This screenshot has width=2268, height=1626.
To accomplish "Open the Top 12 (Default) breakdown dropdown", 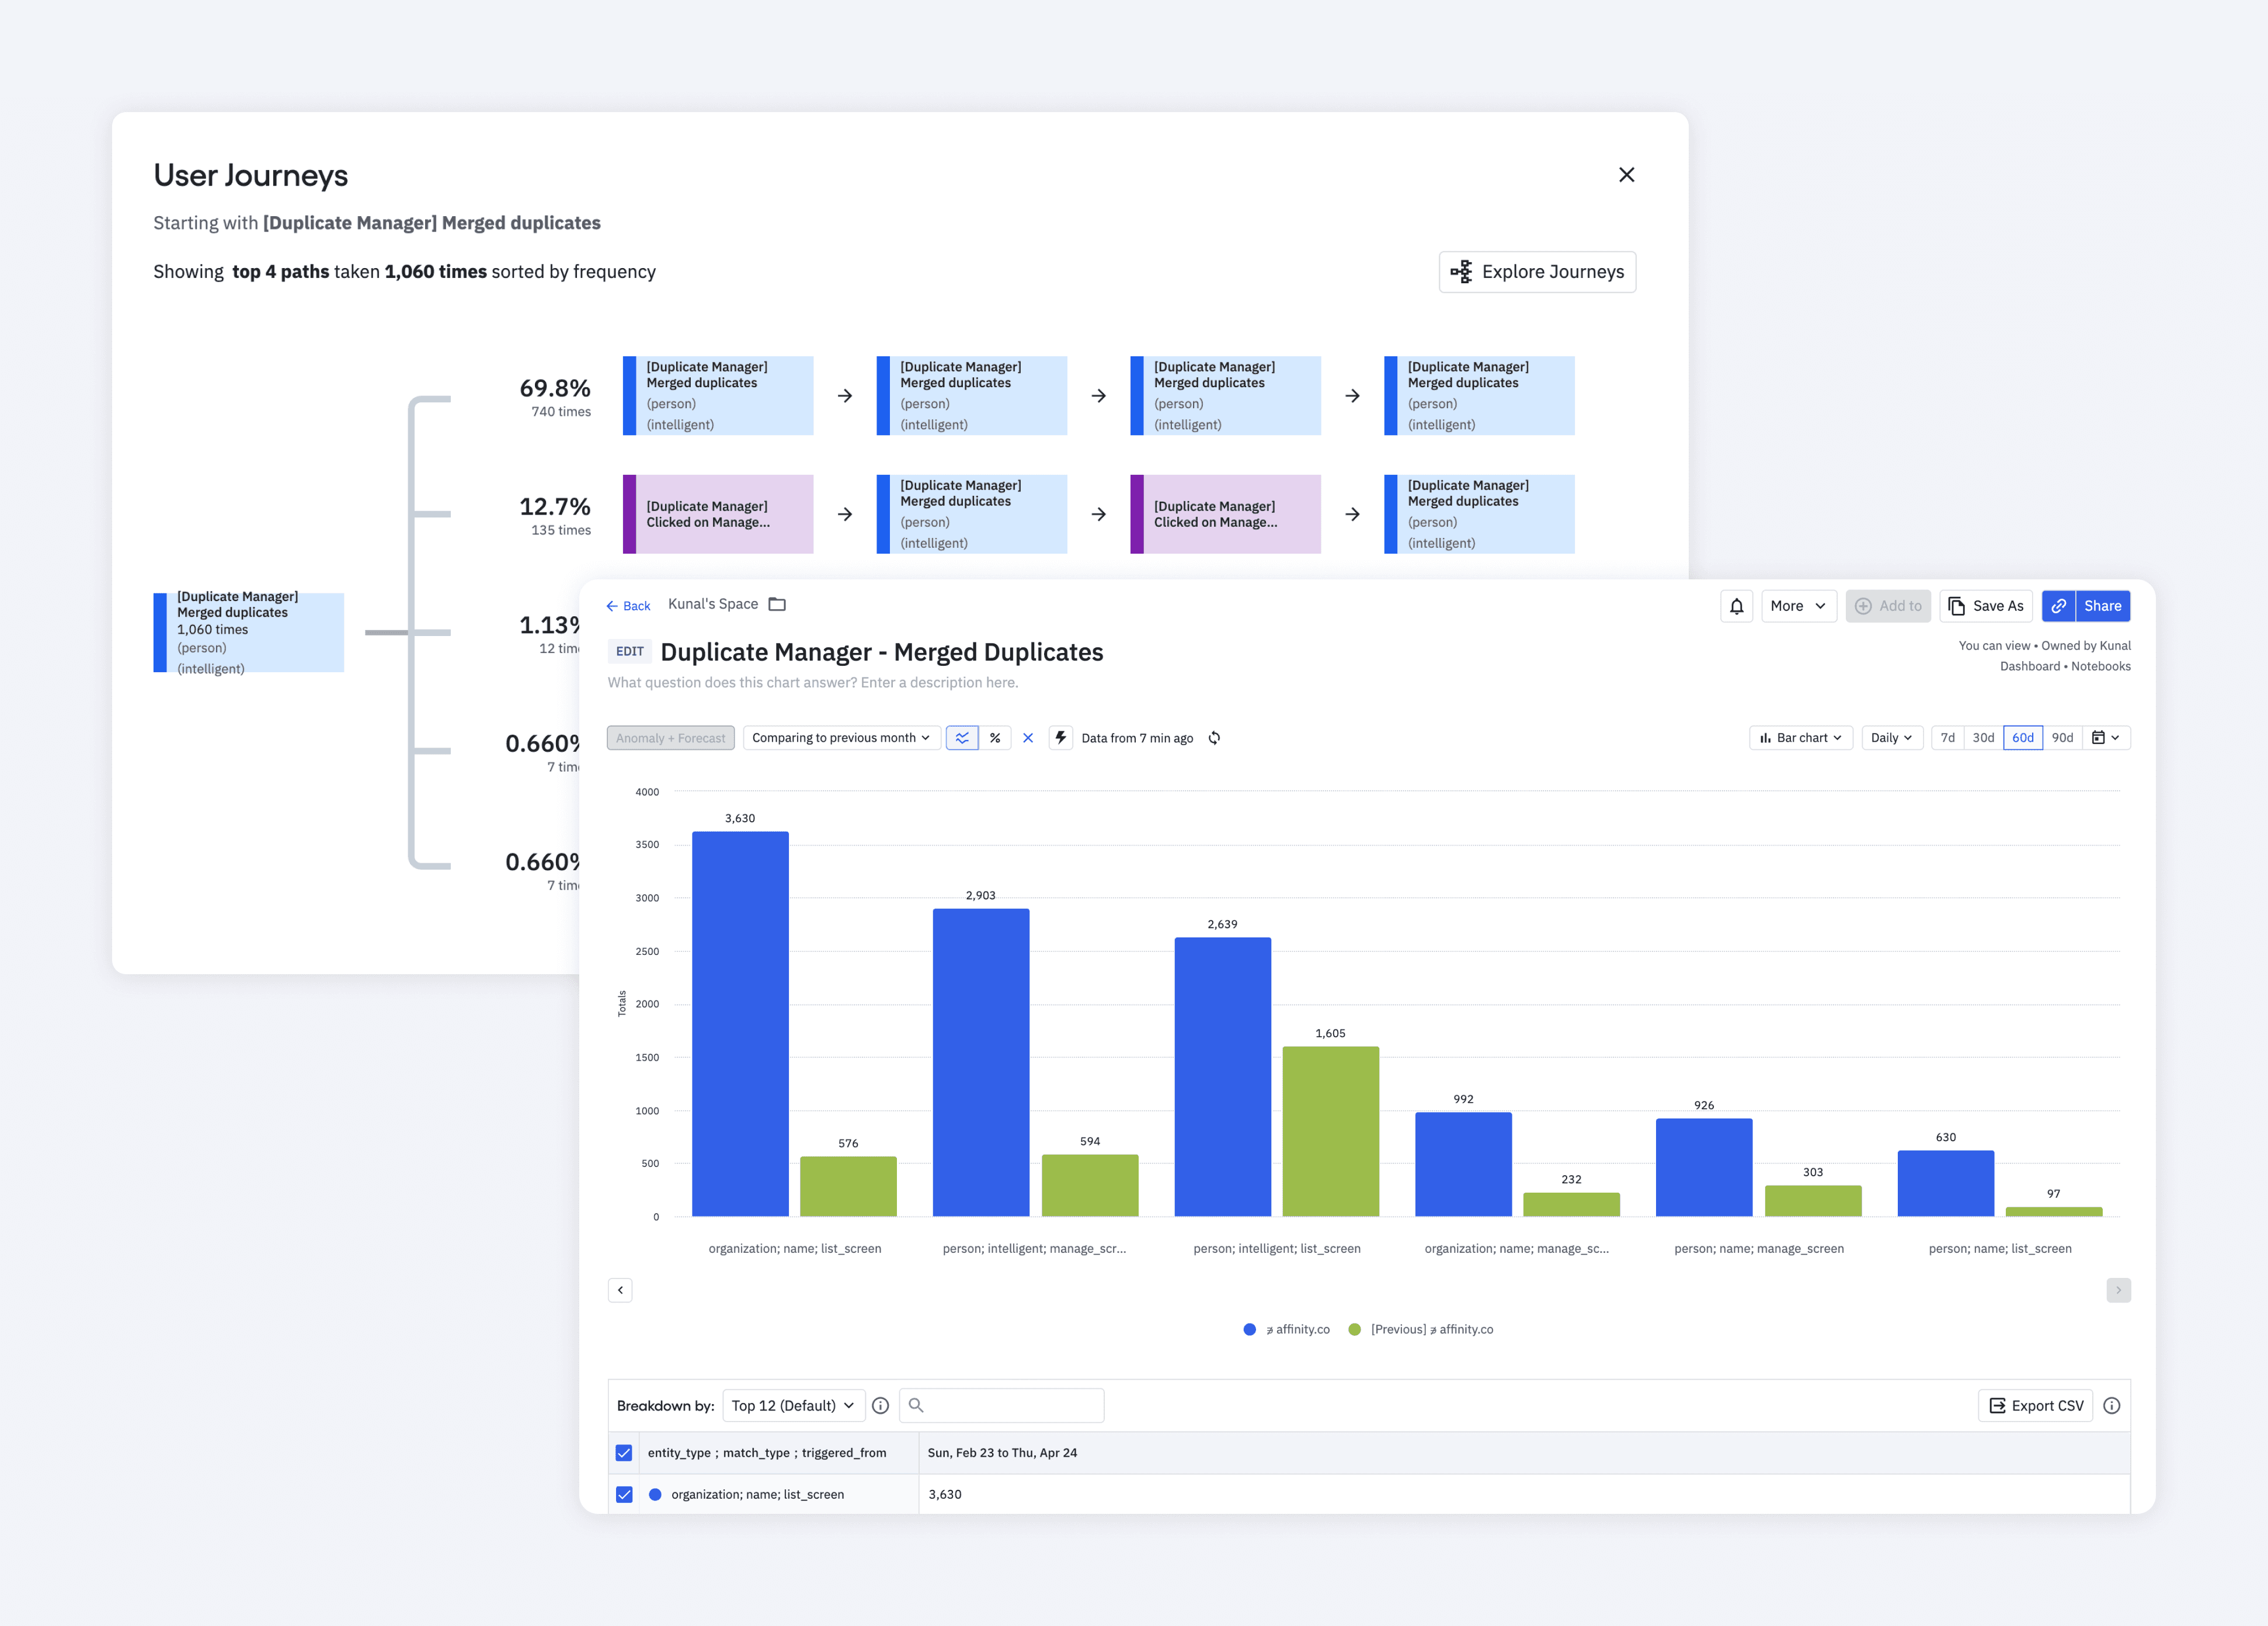I will click(792, 1406).
